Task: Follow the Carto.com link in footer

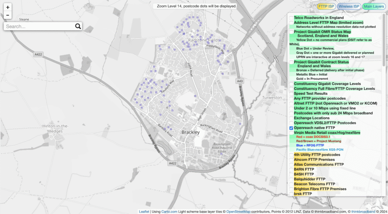Action: [169, 212]
